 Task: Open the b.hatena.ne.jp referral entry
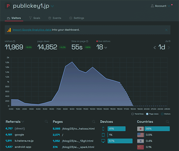pos(24,141)
